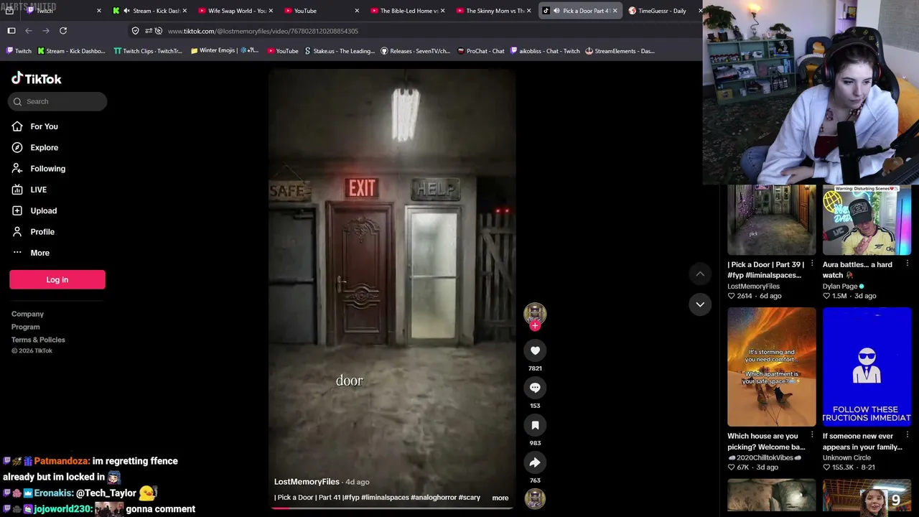This screenshot has width=919, height=517.
Task: Open the 2020ChilltokVibes channel name
Action: (763, 457)
